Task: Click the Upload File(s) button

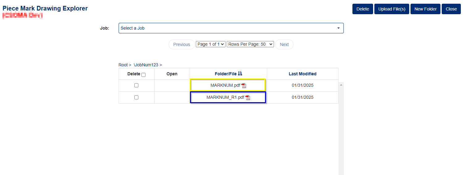Action: (392, 9)
